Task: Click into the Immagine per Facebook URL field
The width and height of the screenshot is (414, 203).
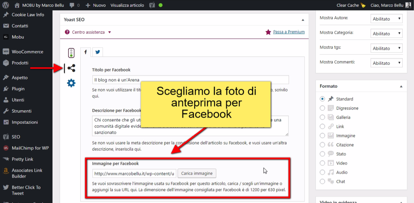Action: point(134,173)
